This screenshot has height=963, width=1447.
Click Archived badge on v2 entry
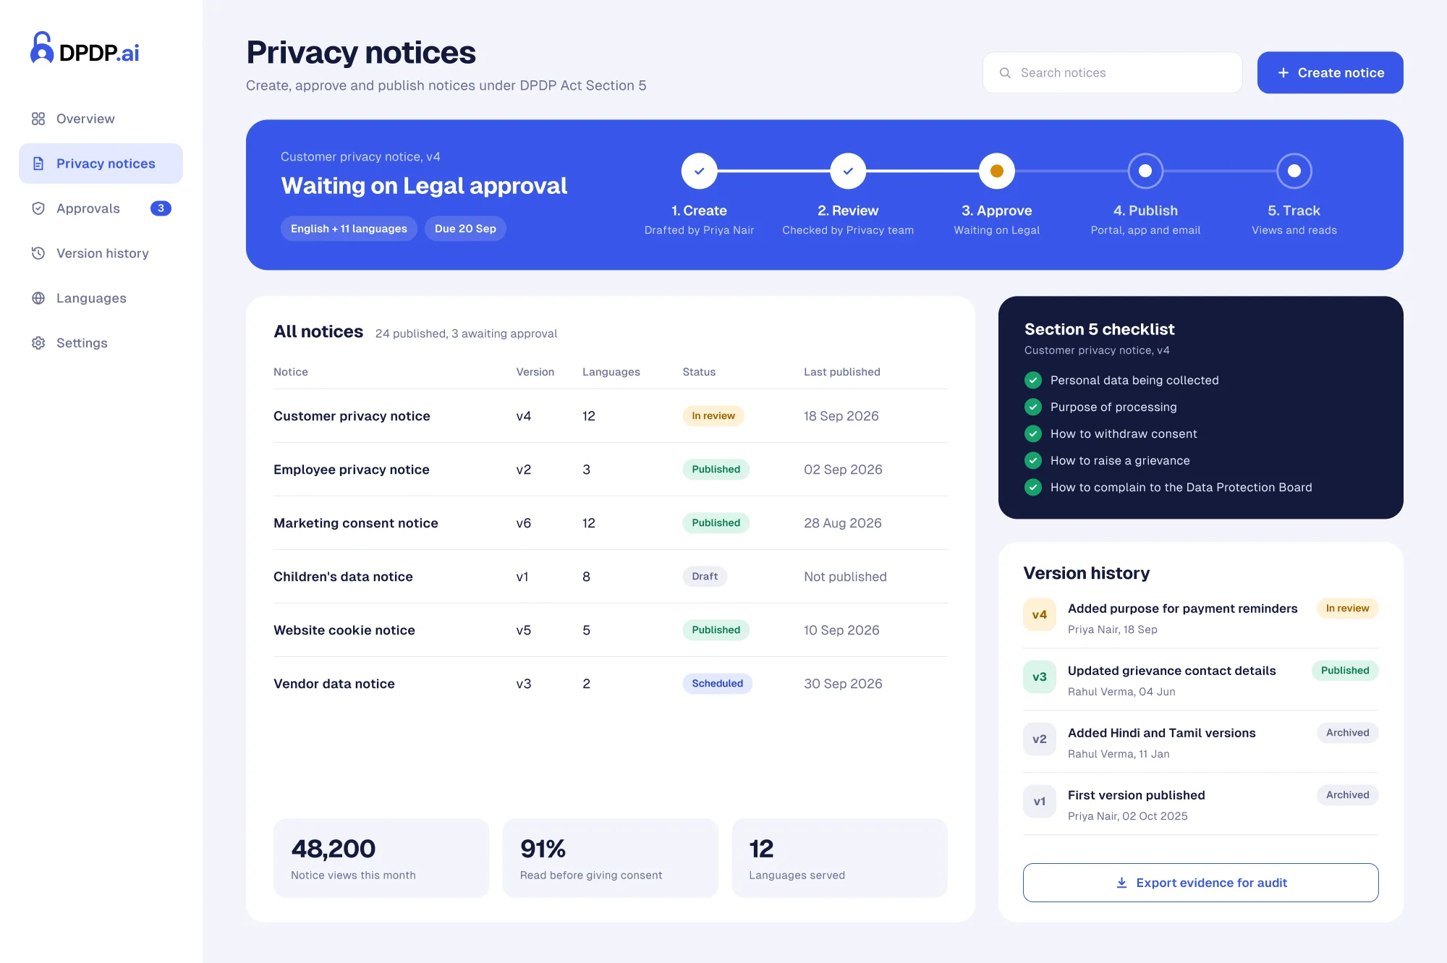(1347, 733)
